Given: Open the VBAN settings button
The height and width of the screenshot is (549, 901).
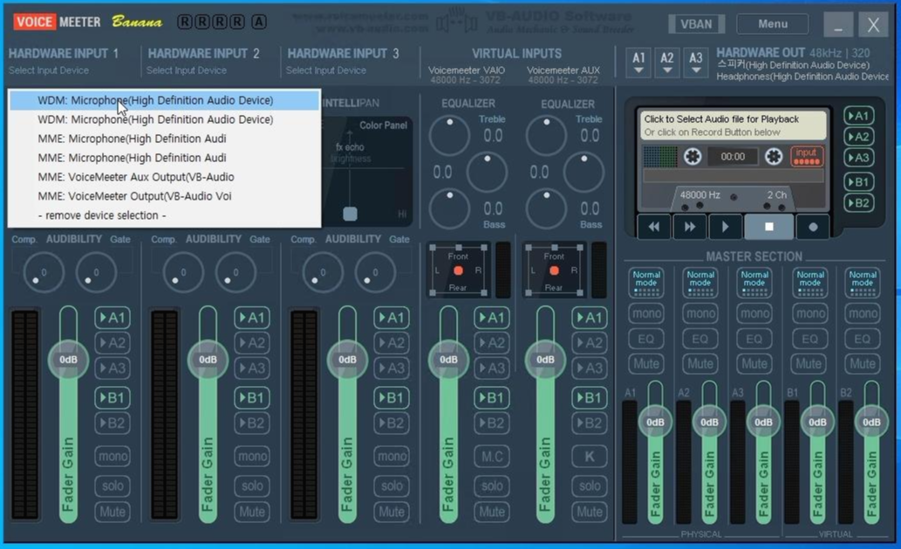Looking at the screenshot, I should tap(696, 24).
